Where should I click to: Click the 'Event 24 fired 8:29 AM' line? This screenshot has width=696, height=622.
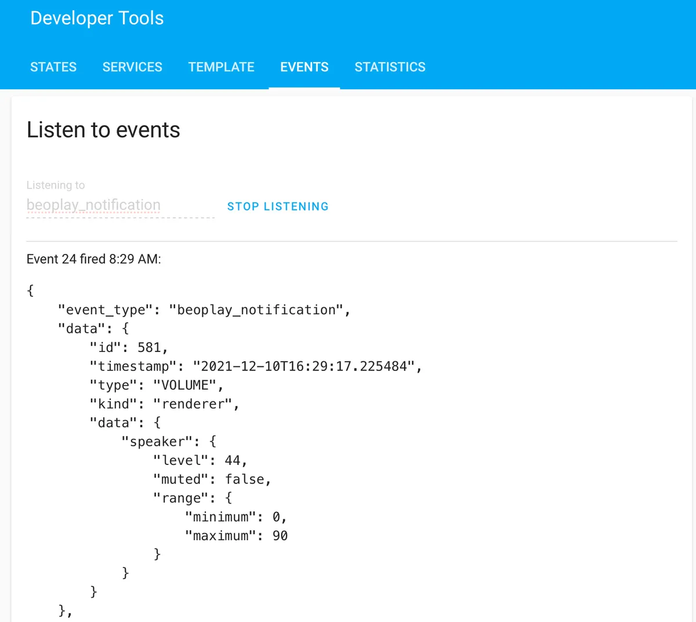pos(94,259)
